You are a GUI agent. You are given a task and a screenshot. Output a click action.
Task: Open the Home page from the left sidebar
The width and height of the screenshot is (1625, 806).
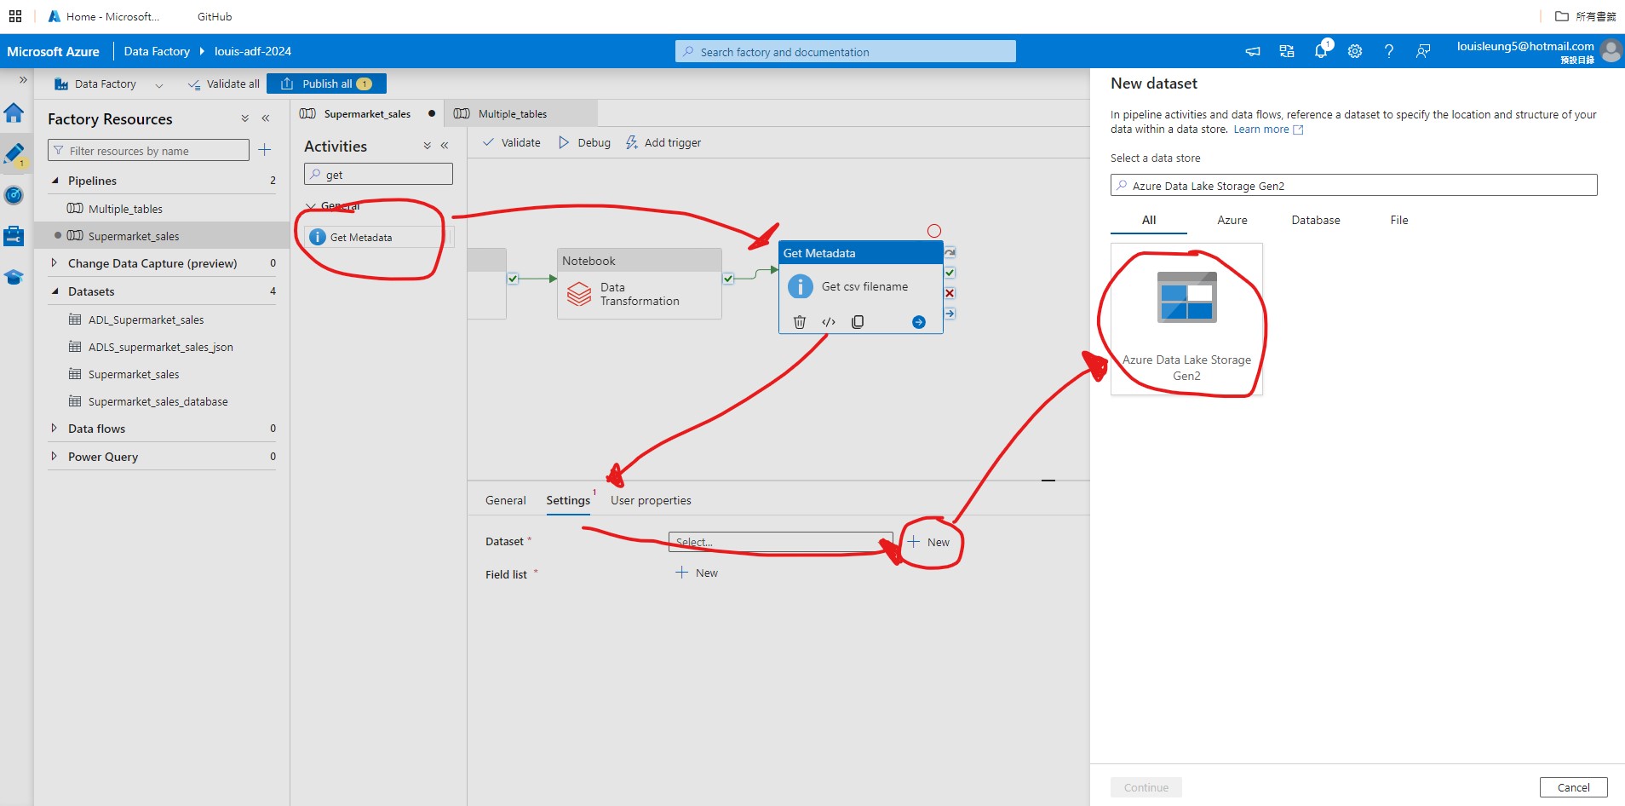14,112
